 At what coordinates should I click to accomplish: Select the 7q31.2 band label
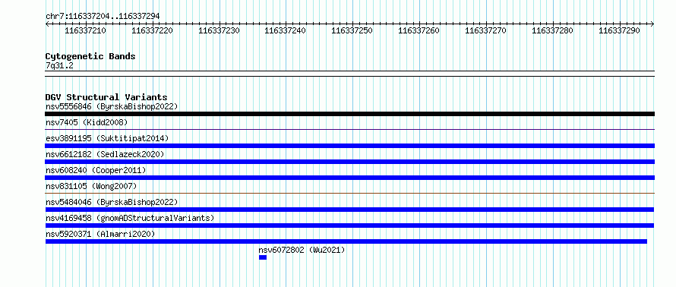[59, 65]
